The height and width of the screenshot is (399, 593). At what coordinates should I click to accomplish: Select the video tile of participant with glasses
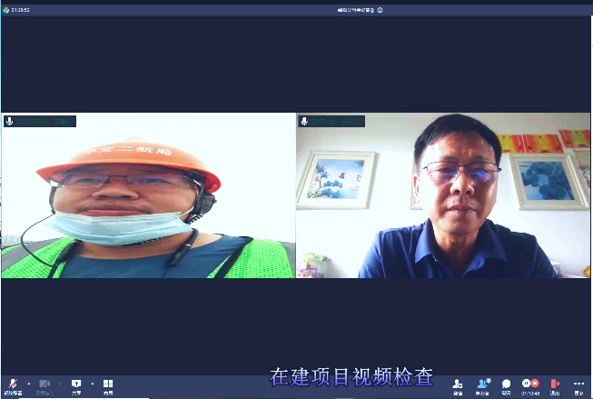click(x=443, y=195)
